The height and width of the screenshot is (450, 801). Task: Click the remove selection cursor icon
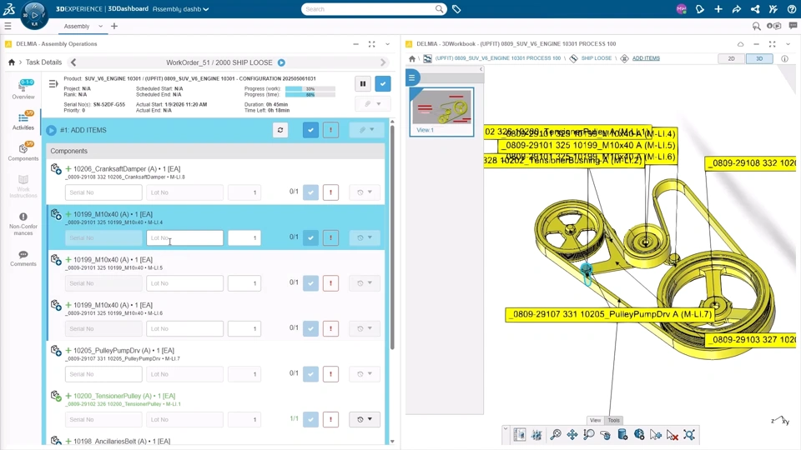point(673,435)
